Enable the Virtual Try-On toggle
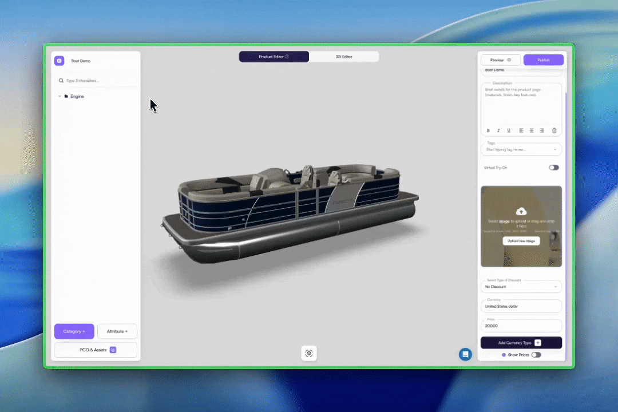Screen dimensions: 618x412 pos(553,168)
